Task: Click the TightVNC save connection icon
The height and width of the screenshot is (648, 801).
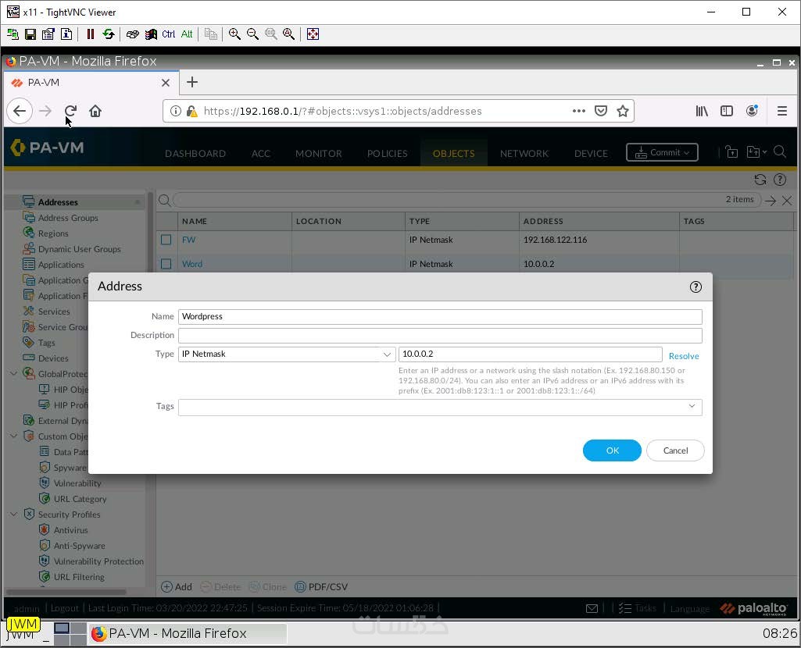Action: click(x=30, y=34)
